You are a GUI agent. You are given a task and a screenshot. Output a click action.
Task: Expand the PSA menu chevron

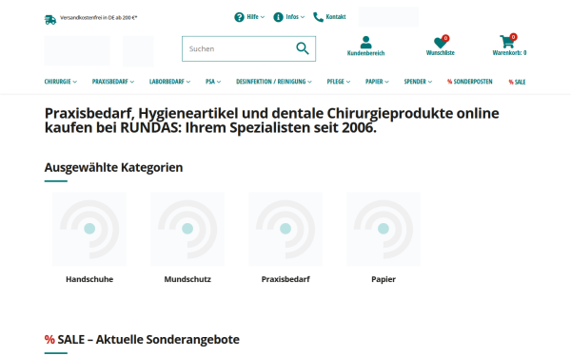[x=219, y=82]
